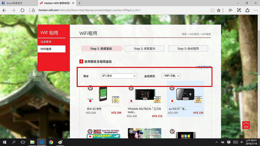The width and height of the screenshot is (260, 146).
Task: Click the Share icon in toolbar
Action: [247, 10]
